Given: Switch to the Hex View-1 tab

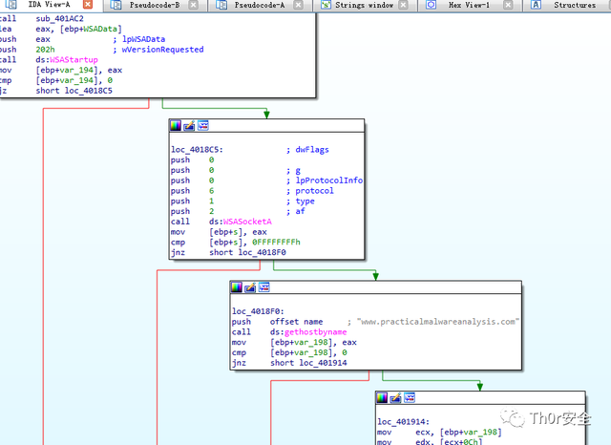Looking at the screenshot, I should (469, 5).
